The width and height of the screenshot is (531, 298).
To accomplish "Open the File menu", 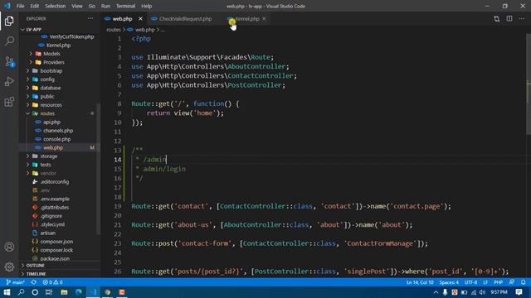I will tap(20, 6).
